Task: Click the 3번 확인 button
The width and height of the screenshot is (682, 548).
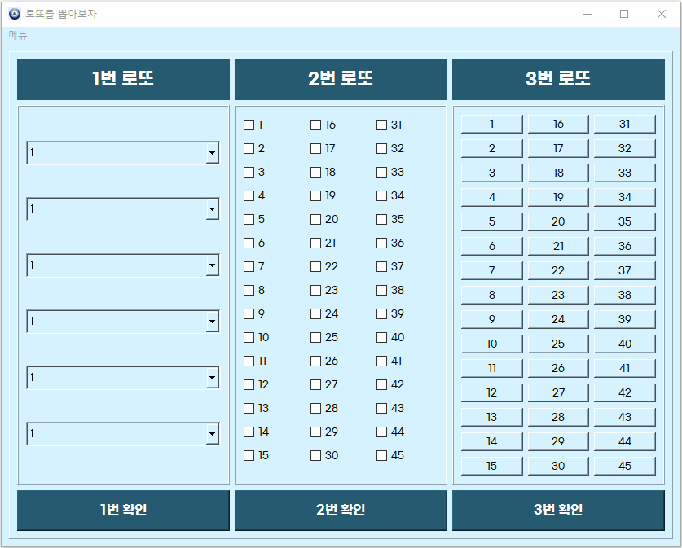Action: tap(558, 511)
